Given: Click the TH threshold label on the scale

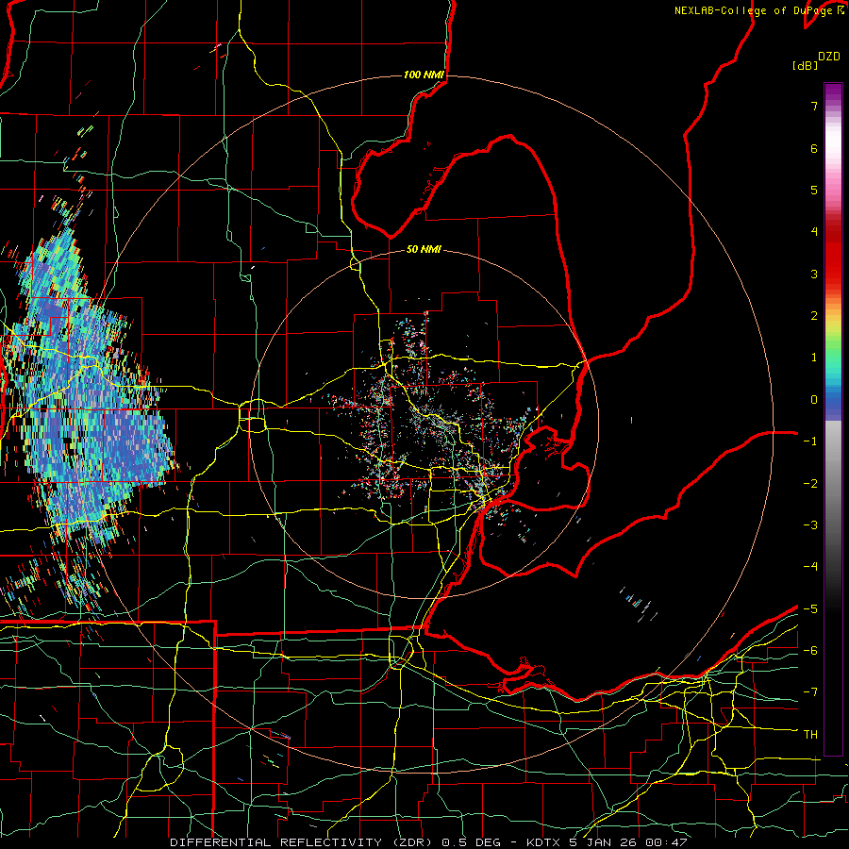Looking at the screenshot, I should coord(810,735).
